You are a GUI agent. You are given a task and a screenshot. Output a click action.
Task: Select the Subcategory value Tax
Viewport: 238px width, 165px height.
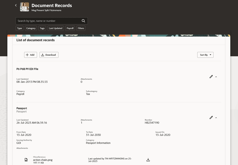(x=88, y=94)
